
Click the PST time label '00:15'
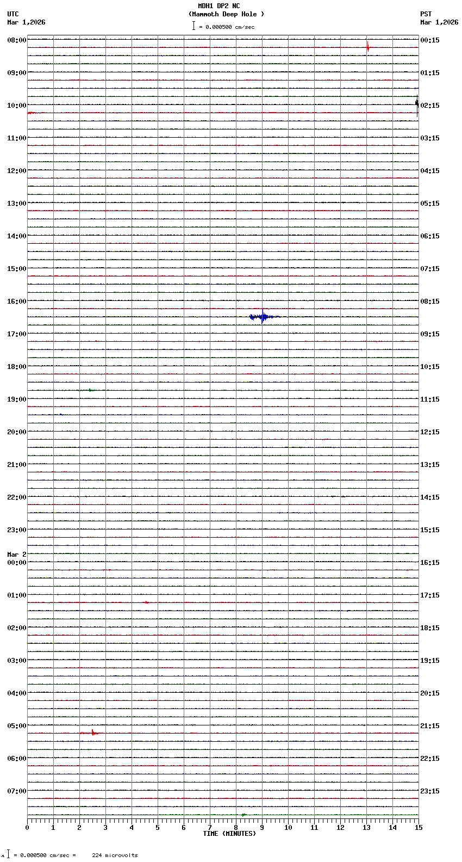point(430,40)
